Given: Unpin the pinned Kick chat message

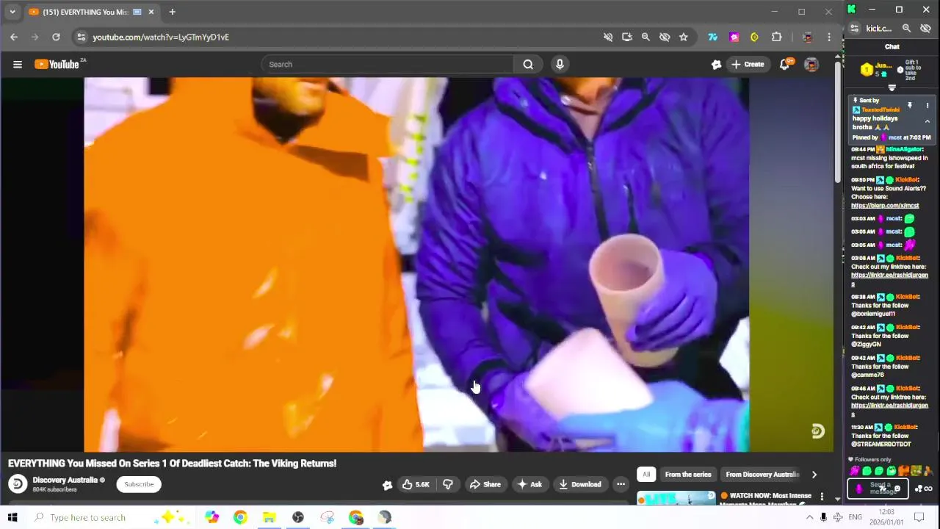Looking at the screenshot, I should click(x=909, y=107).
